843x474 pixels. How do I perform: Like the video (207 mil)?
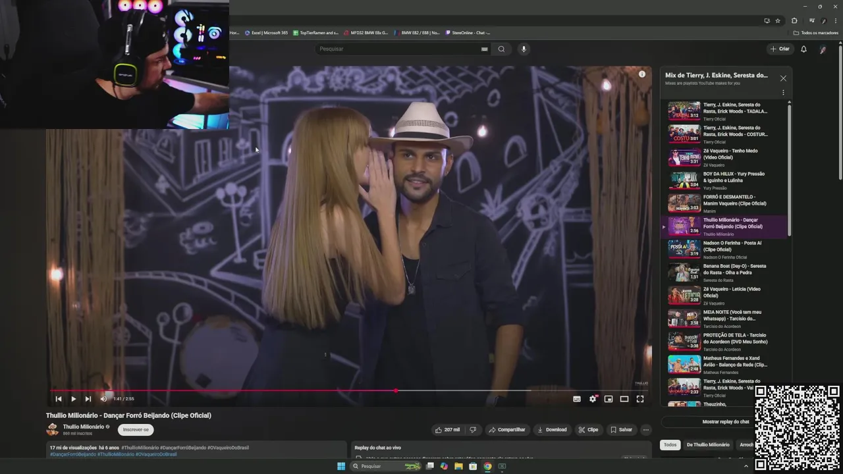tap(447, 430)
